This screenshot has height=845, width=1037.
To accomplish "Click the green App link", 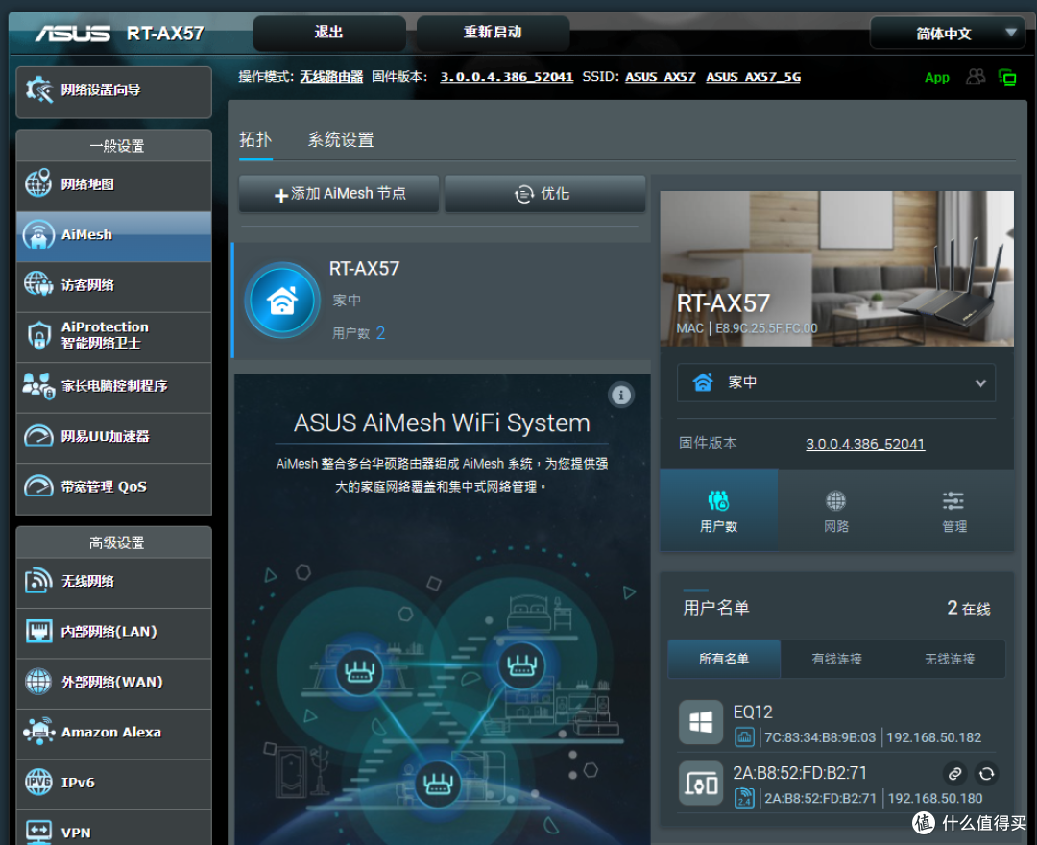I will pos(936,78).
